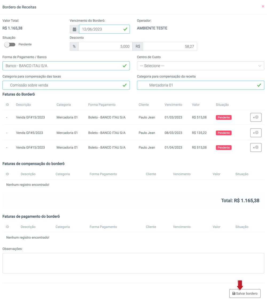Click the discount percentage field showing 5,000
This screenshot has width=267, height=304.
pos(105,46)
